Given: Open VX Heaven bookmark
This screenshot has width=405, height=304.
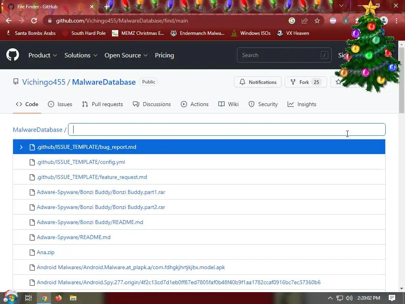Looking at the screenshot, I should tap(293, 33).
